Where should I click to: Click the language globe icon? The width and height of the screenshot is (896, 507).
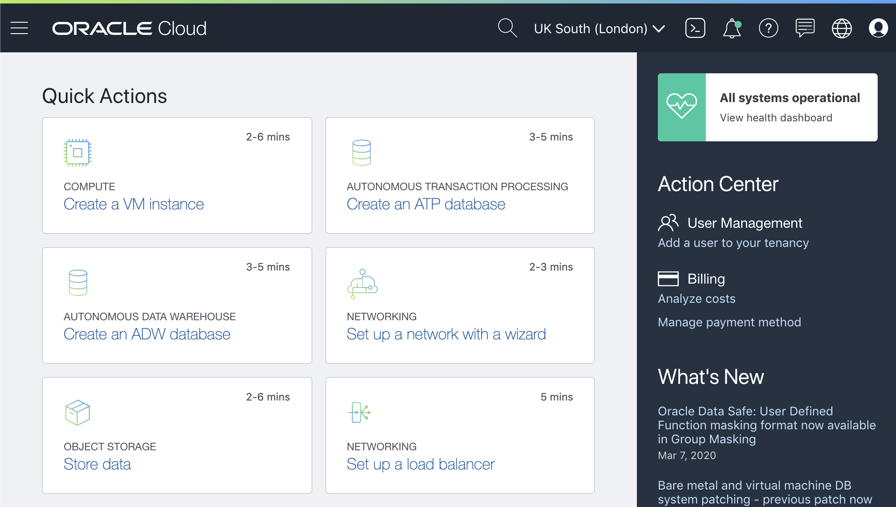click(x=841, y=28)
